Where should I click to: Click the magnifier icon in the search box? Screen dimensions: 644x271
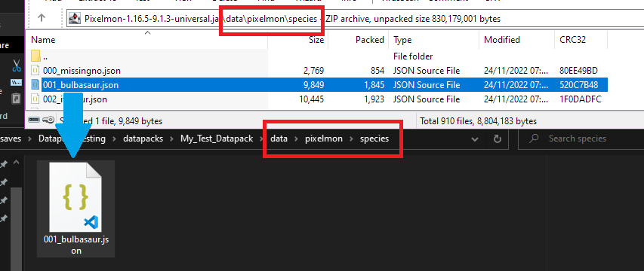tap(534, 139)
